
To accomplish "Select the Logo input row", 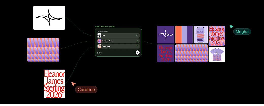I will 118,36.
